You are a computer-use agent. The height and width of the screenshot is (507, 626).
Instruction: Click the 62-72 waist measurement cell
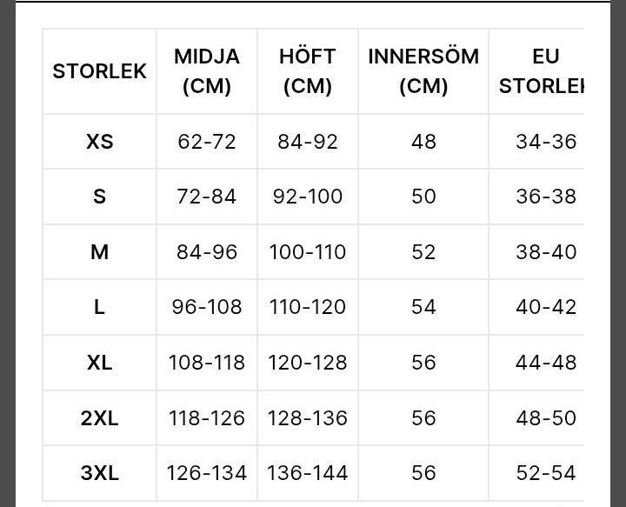[x=207, y=142]
